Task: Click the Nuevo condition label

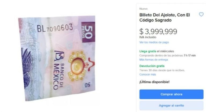Action: pos(143,9)
